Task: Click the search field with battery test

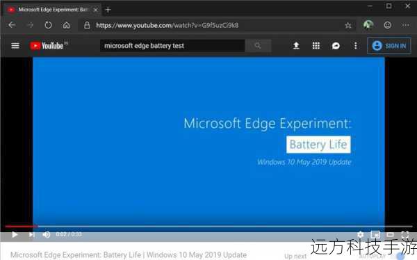Action: (x=172, y=45)
